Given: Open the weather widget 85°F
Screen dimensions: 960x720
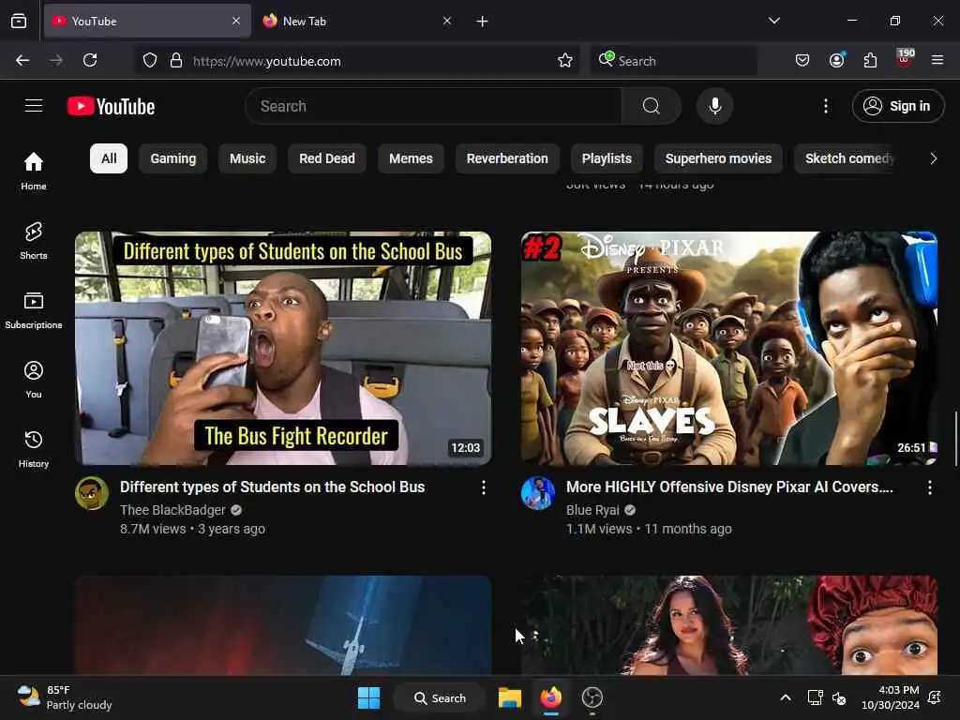Looking at the screenshot, I should click(x=65, y=697).
